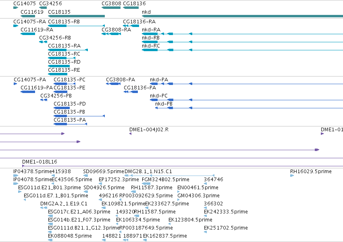
Task: Open the CG11619 gene feature
Action: click(x=28, y=16)
